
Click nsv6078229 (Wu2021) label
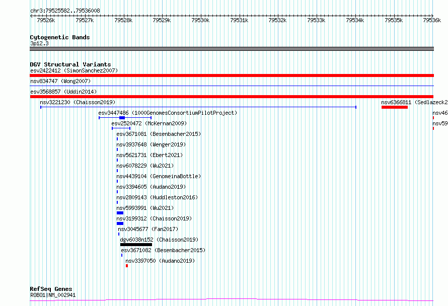(145, 166)
